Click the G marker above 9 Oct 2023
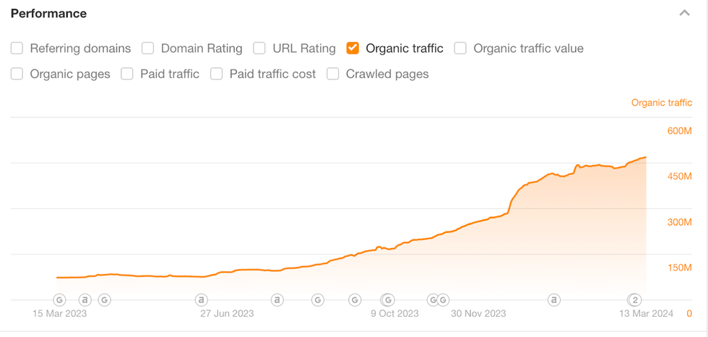Screen dimensions: 708x337 pyautogui.click(x=388, y=299)
